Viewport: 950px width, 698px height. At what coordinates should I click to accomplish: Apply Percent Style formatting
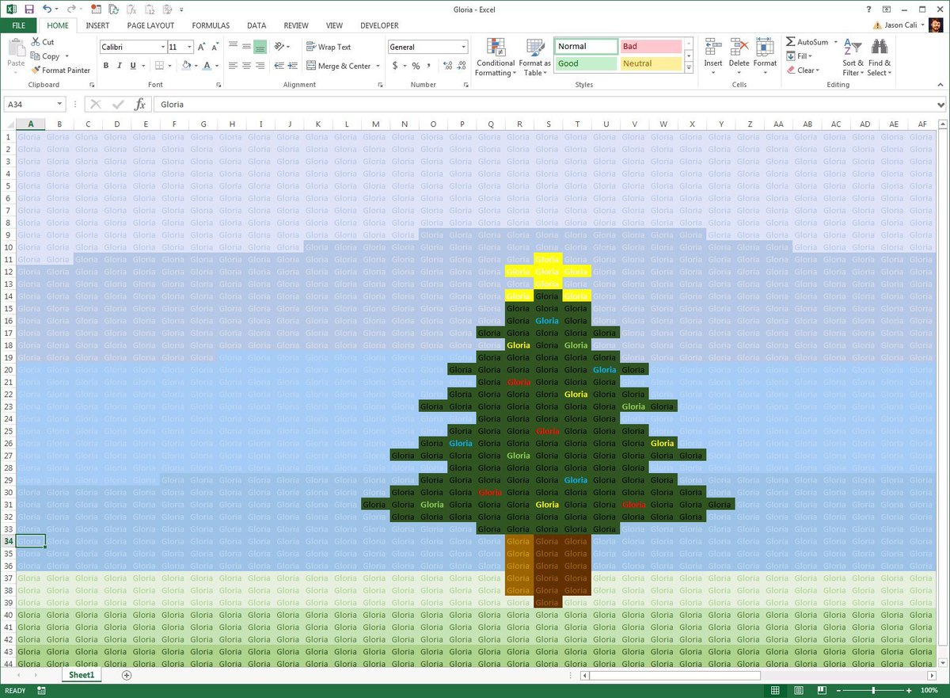[416, 66]
